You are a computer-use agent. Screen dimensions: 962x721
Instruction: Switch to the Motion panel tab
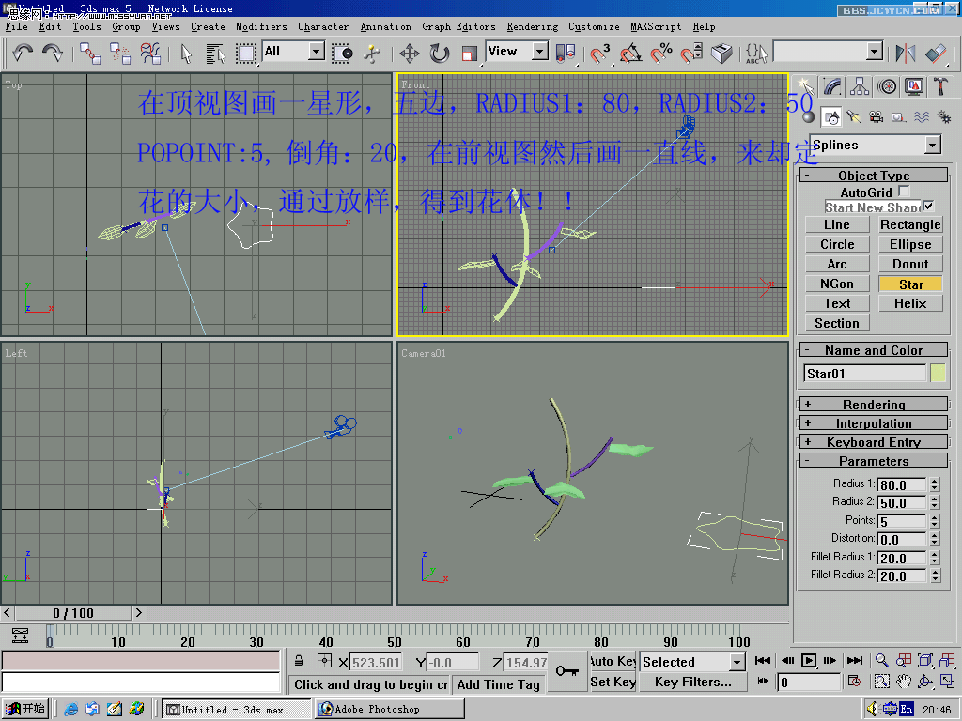(x=887, y=86)
